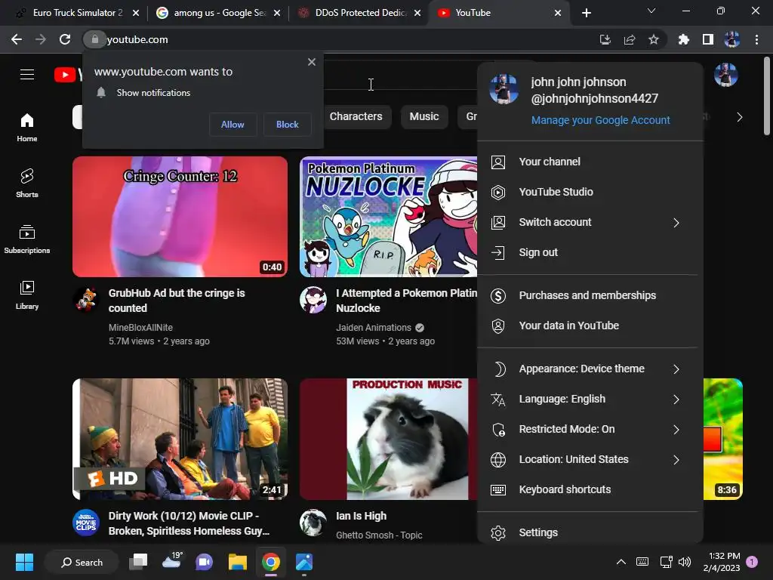Click the page vertical scrollbar
This screenshot has width=773, height=580.
click(767, 96)
